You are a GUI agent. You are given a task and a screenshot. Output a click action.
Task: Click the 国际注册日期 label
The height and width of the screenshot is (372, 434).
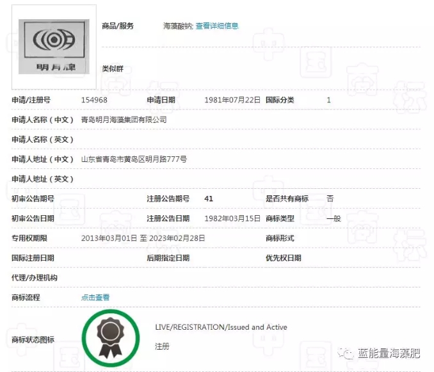point(33,258)
